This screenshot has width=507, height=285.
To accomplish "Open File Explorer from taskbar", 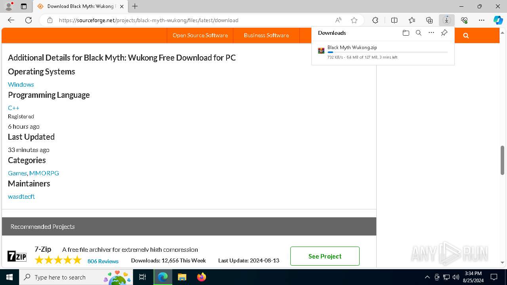I will pyautogui.click(x=182, y=277).
